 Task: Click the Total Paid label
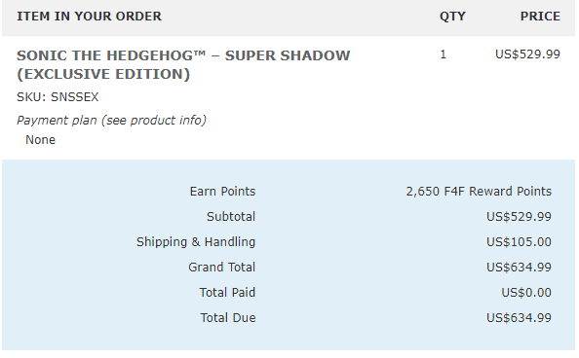227,293
